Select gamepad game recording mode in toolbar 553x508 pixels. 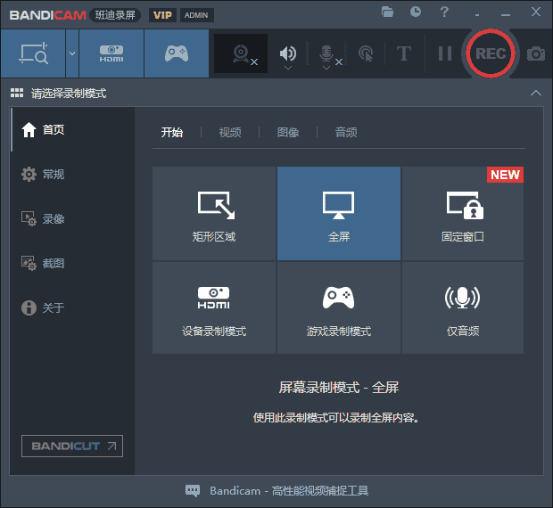pyautogui.click(x=177, y=53)
